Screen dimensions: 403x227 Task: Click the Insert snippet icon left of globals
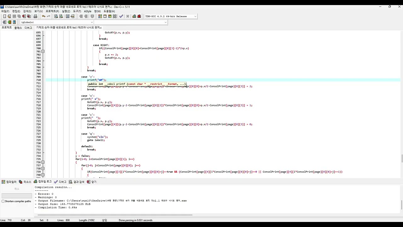tap(4, 22)
